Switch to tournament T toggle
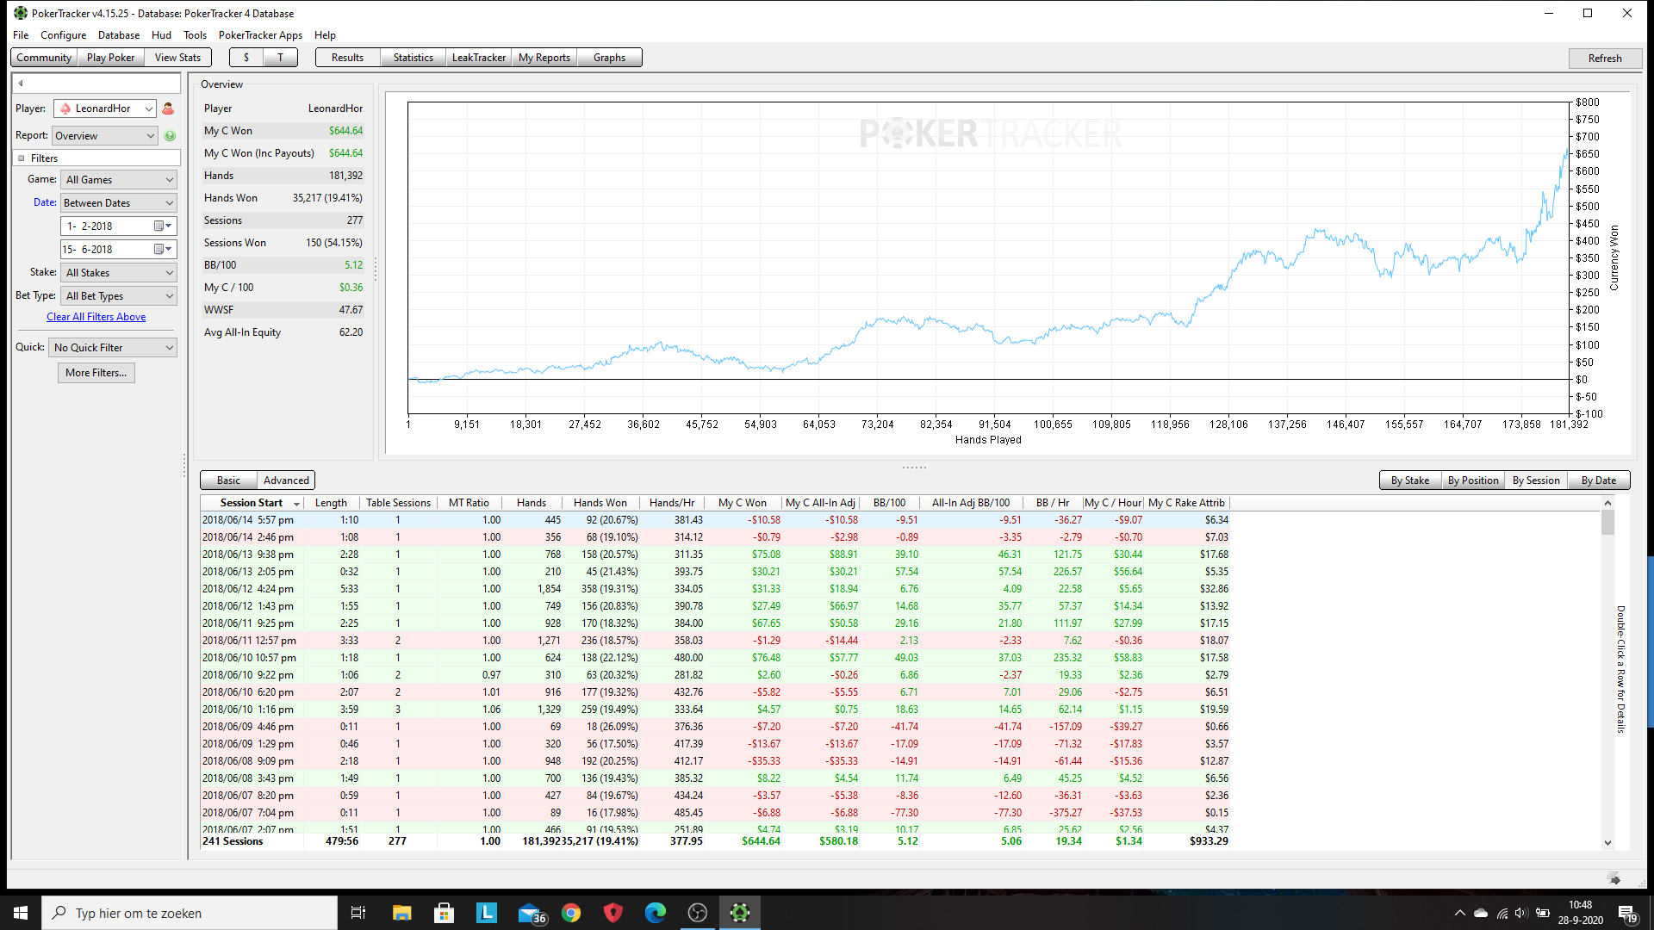This screenshot has height=930, width=1654. [280, 58]
